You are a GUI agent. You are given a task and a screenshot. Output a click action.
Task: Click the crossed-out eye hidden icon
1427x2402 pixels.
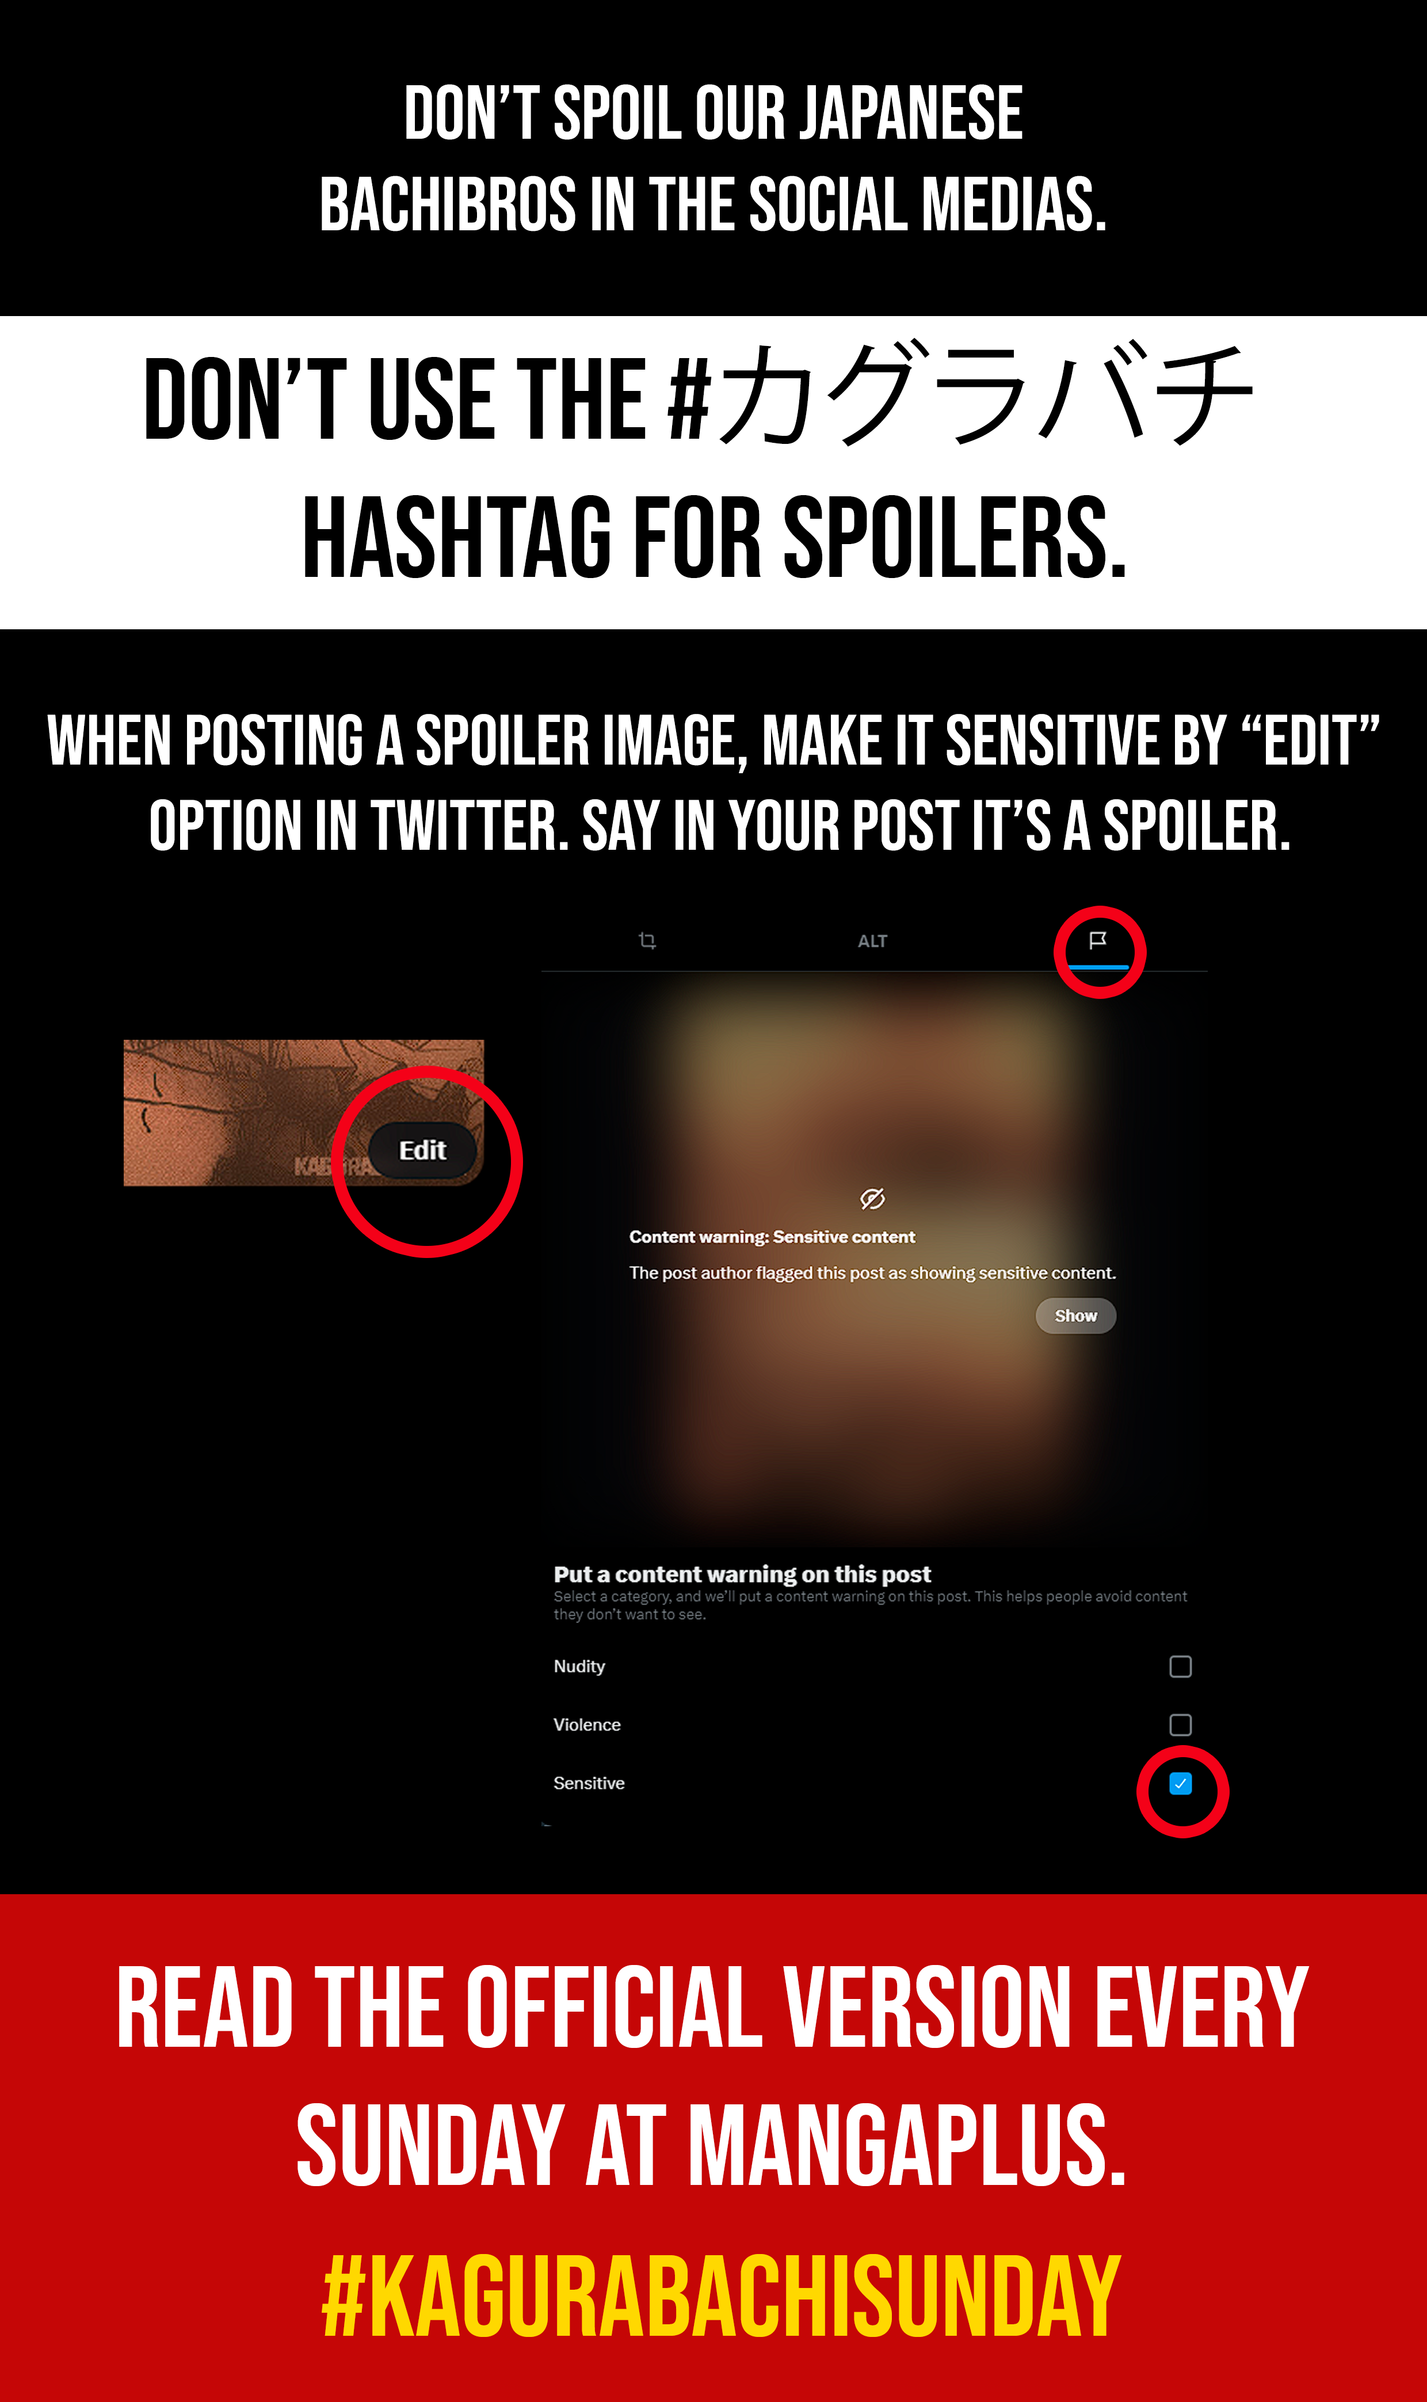(x=872, y=1199)
